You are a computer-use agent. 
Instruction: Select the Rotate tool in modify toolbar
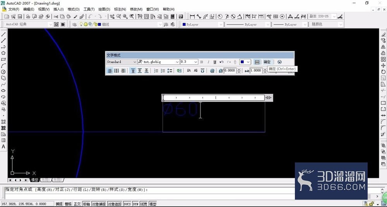[x=383, y=72]
